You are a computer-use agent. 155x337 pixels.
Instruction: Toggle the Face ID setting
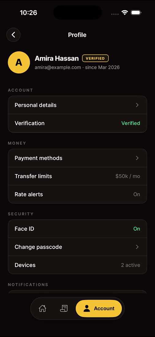pos(77,229)
